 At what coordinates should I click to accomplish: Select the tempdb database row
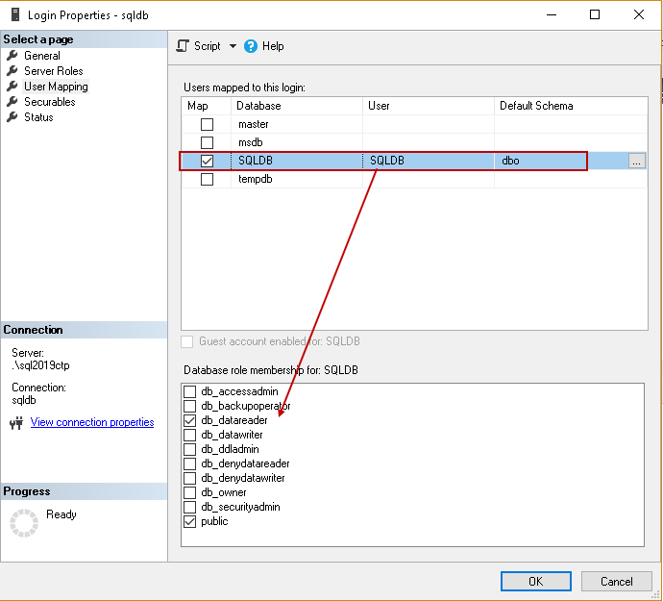tap(414, 179)
